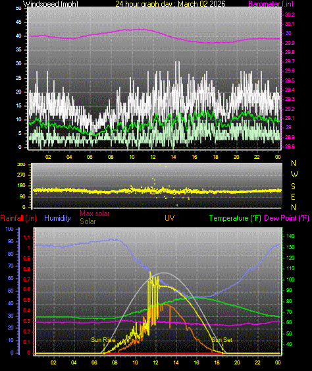Click the Sun Rise marker label
The width and height of the screenshot is (312, 371).
[103, 340]
